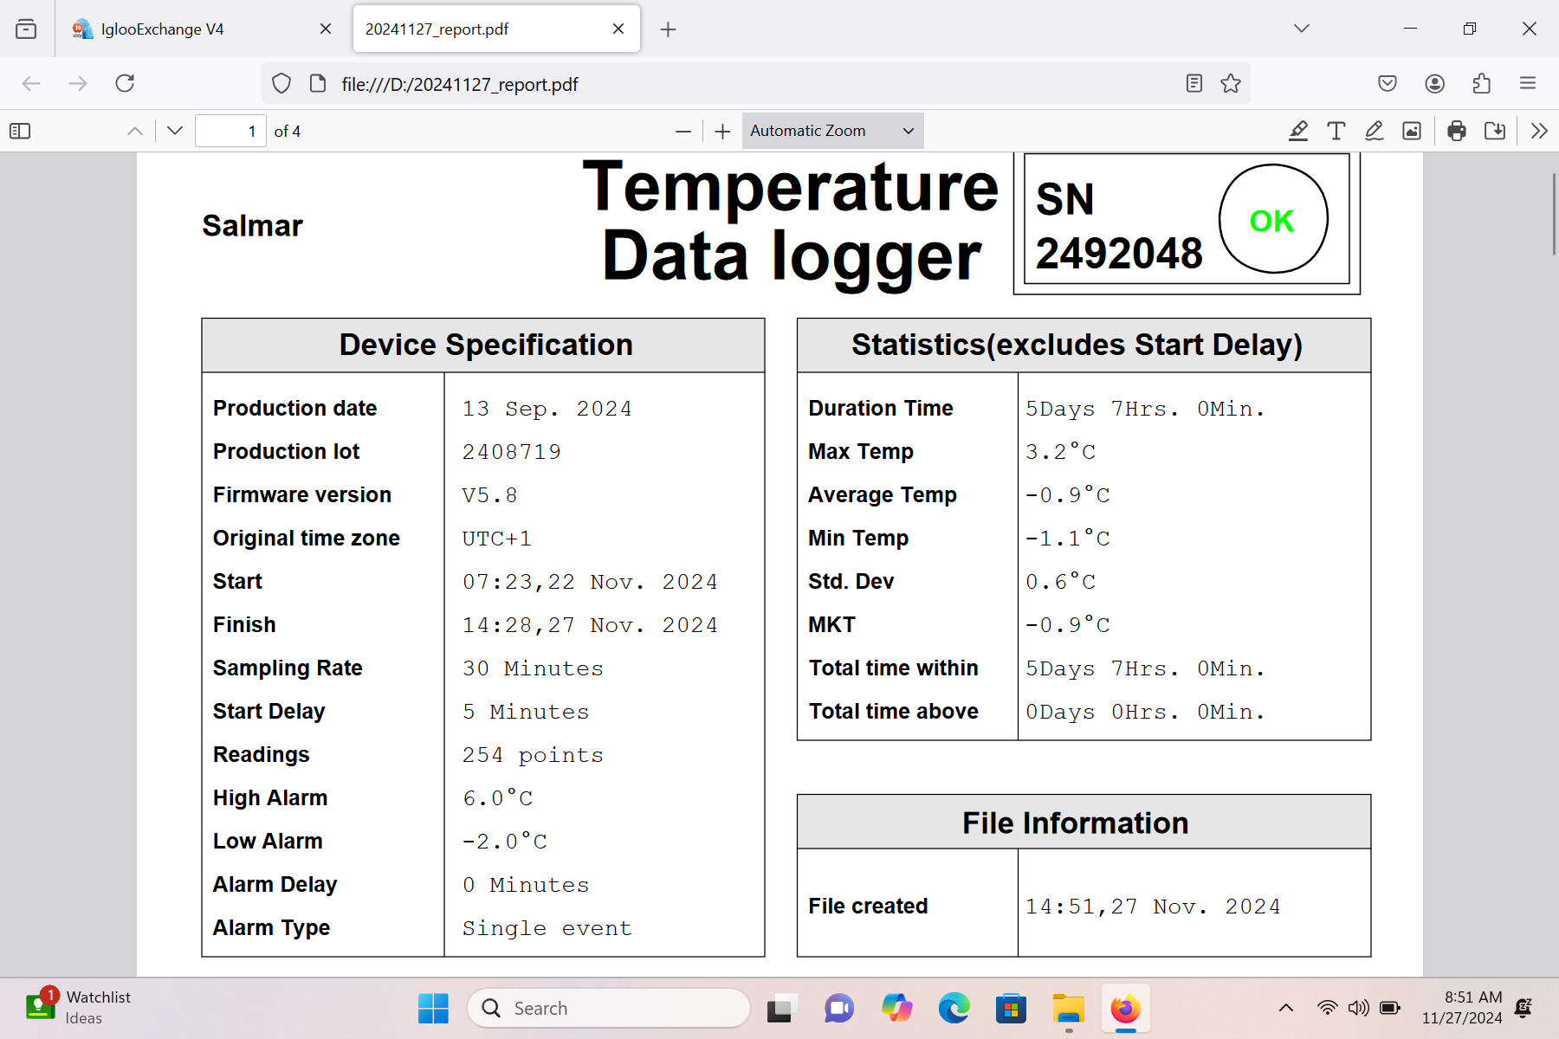Click the file page icon in address bar

click(318, 83)
